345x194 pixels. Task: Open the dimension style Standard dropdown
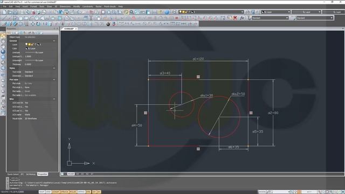[x=314, y=18]
